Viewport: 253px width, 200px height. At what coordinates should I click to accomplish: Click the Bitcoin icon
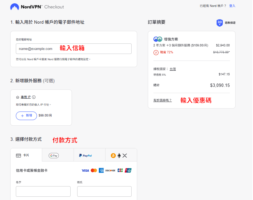[113, 156]
